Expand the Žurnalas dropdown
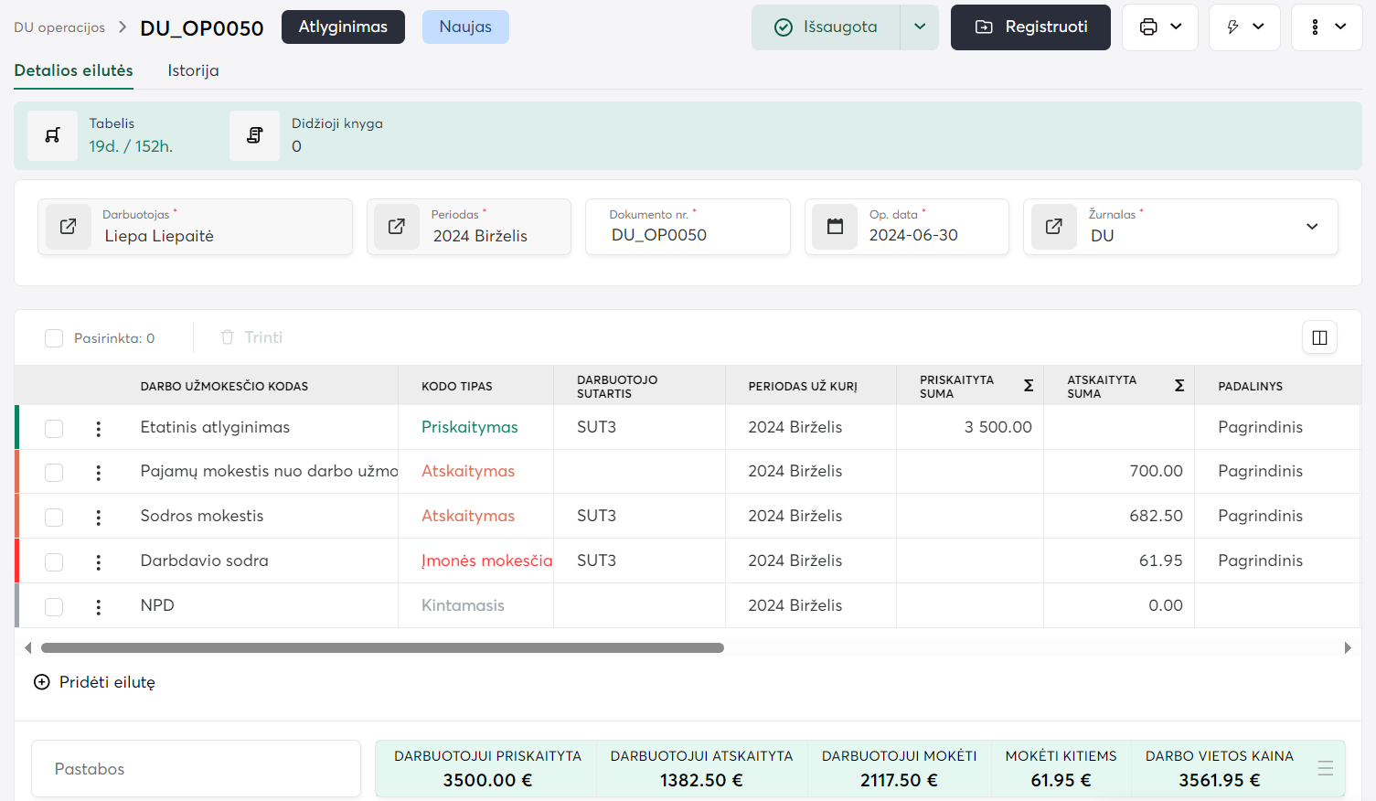 click(1311, 227)
